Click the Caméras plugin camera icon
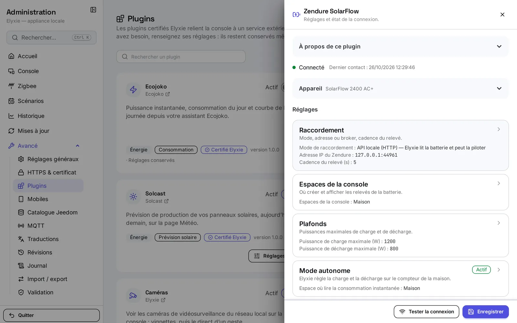 133,296
